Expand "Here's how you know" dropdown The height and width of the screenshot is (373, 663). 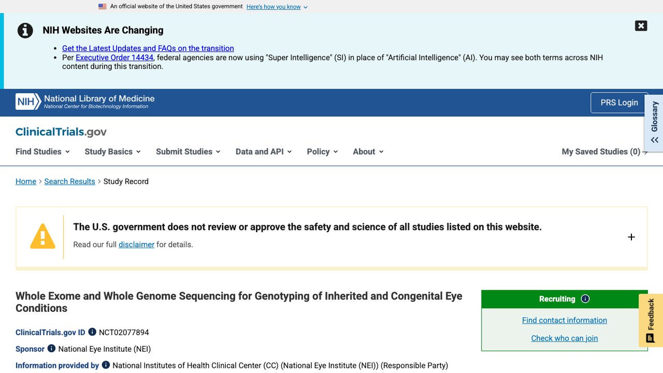point(277,7)
